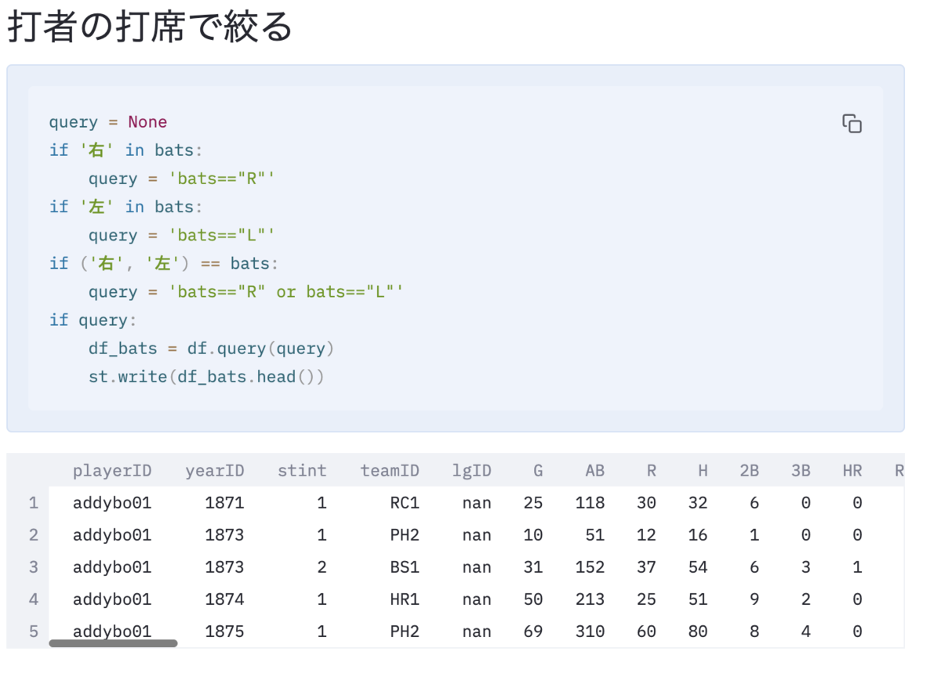
Task: Click the yearID cell 1874
Action: [224, 599]
